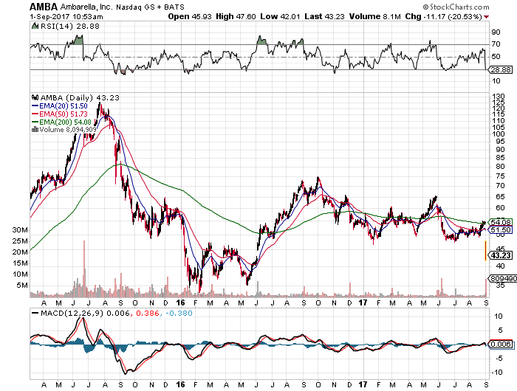Click the red EMA(50) 51.73 legend
The image size is (517, 391).
click(60, 114)
